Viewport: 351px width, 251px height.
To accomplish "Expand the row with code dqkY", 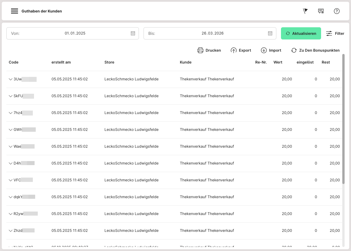I will [x=11, y=197].
